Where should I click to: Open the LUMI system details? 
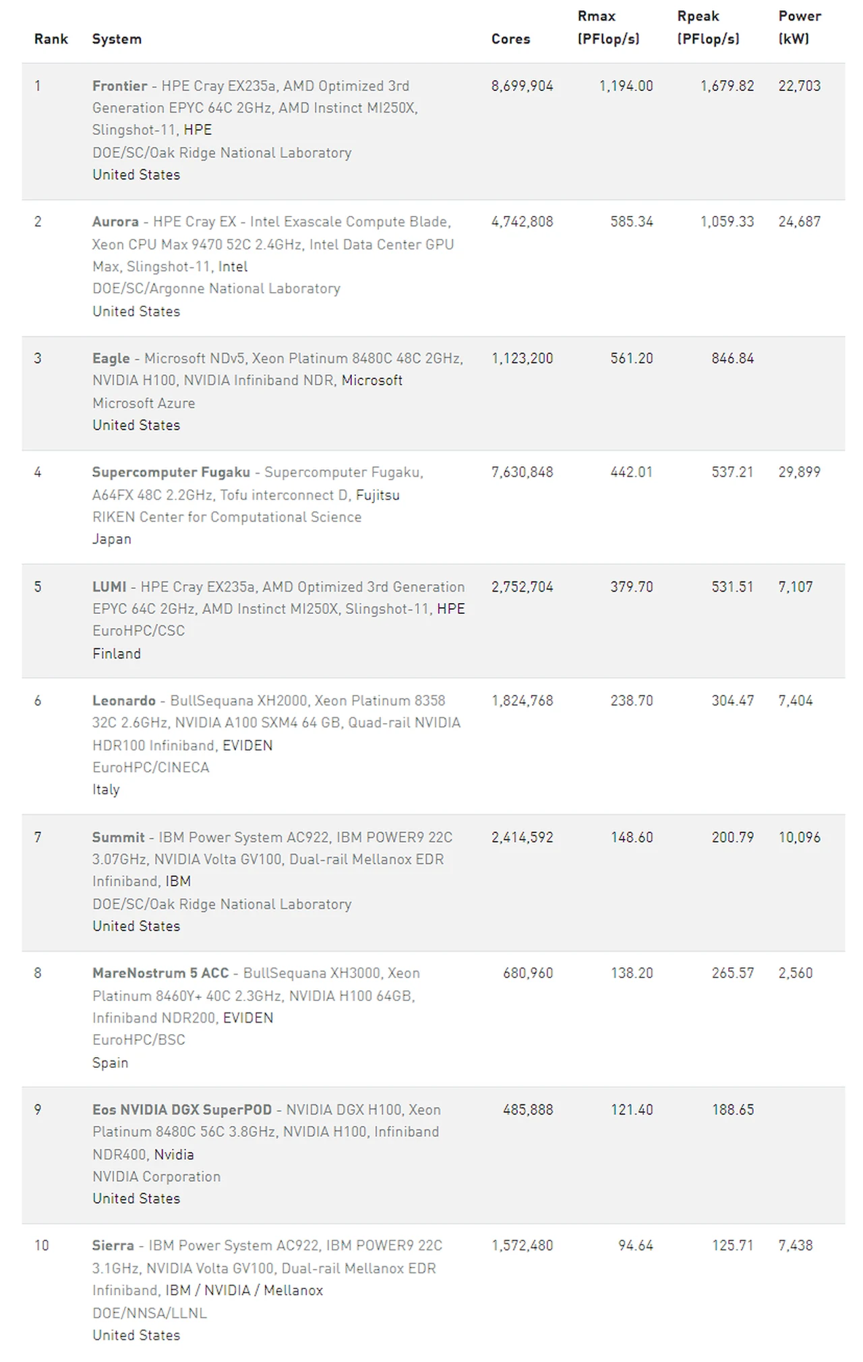click(109, 587)
